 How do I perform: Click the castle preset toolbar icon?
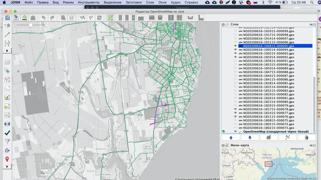coord(190,18)
